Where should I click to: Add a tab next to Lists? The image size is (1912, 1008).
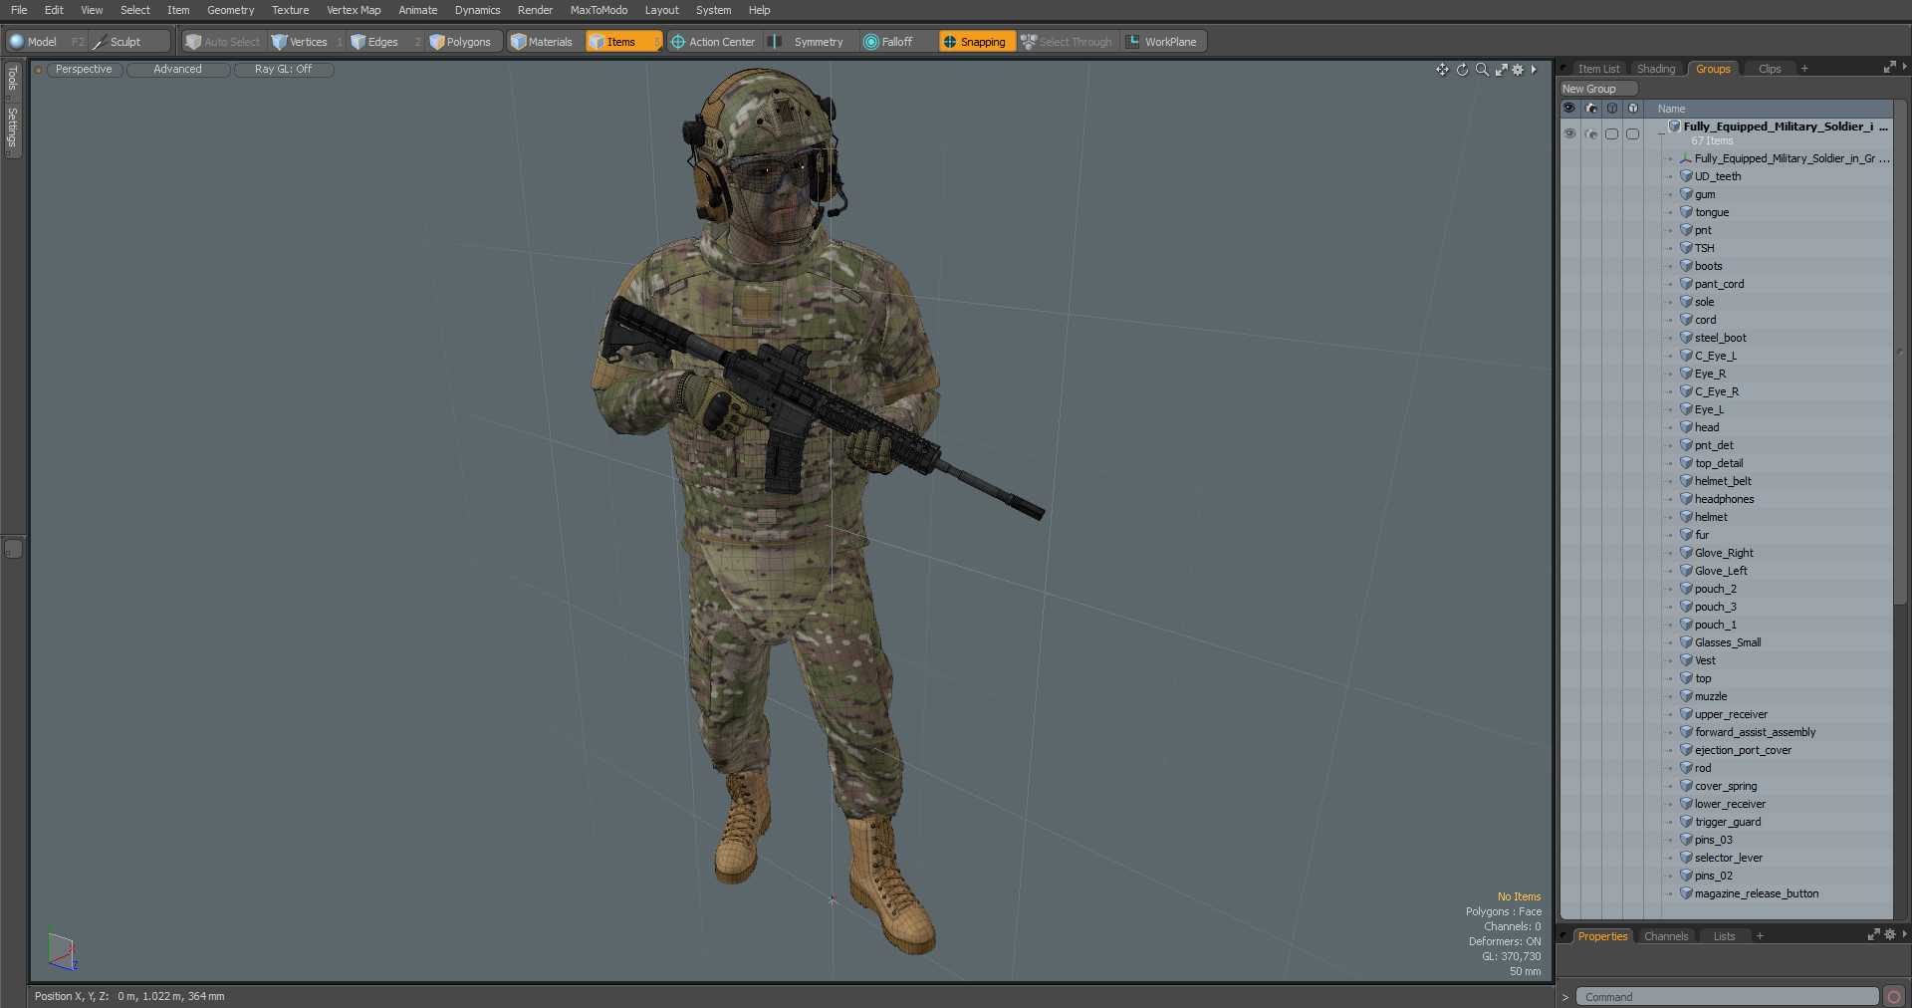(1760, 936)
